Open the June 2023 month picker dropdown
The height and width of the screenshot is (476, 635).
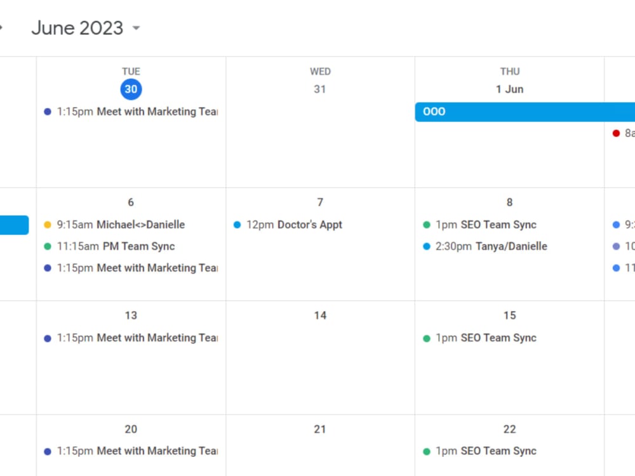[77, 28]
